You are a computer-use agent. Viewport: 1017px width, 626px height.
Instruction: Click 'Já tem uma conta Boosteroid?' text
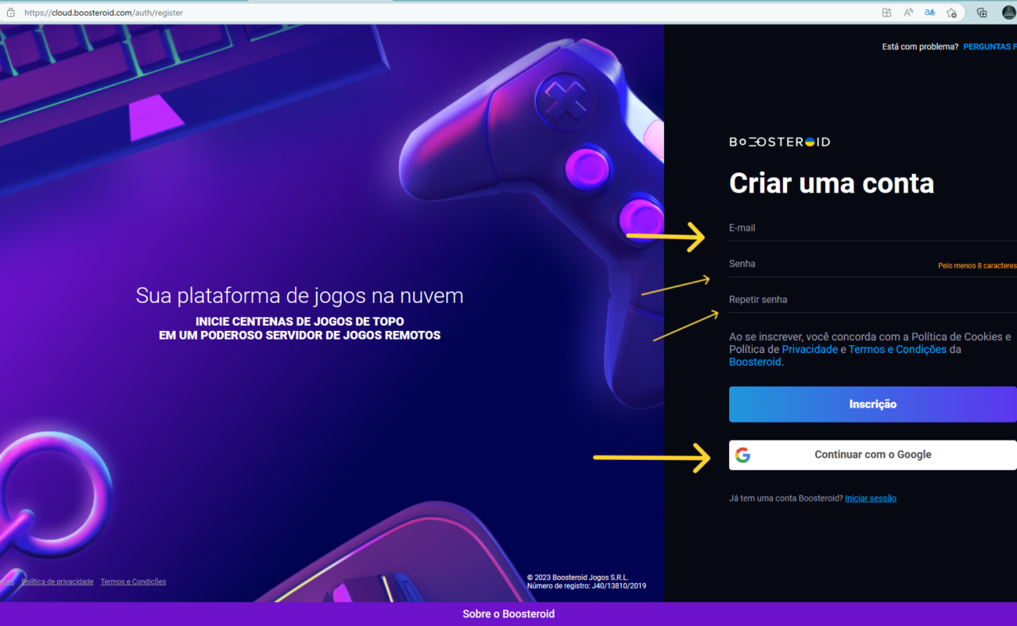785,498
